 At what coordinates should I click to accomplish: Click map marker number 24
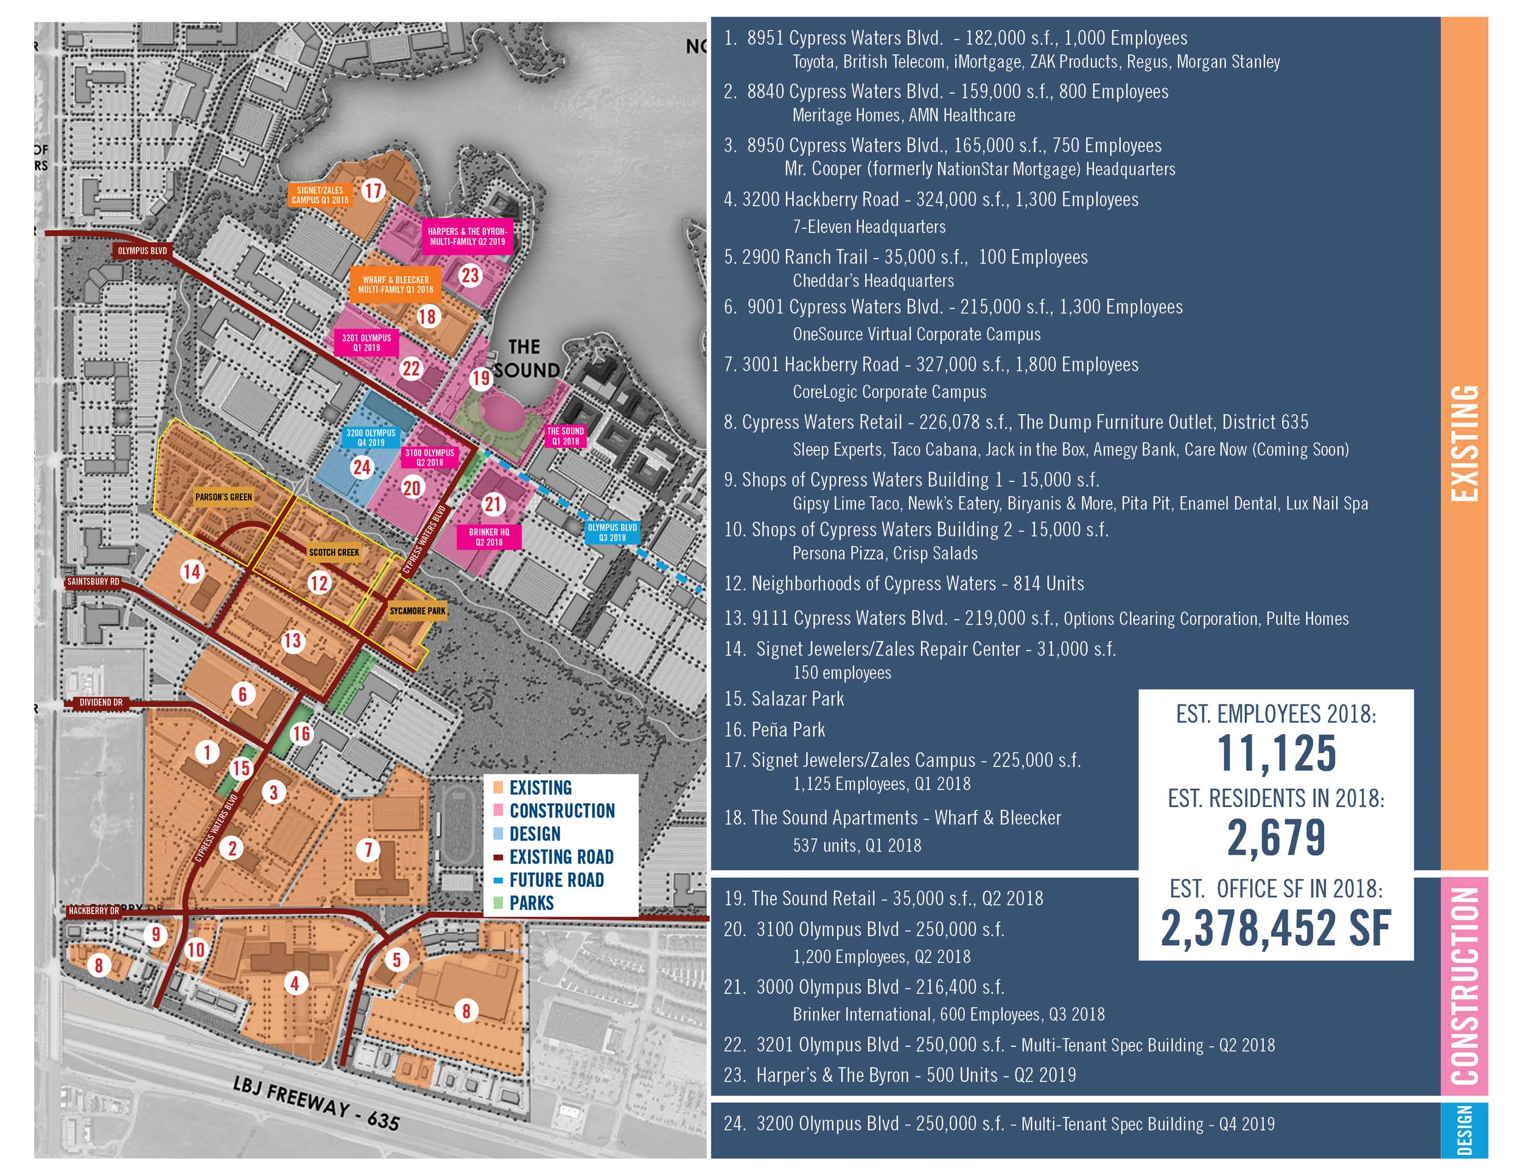(x=362, y=467)
